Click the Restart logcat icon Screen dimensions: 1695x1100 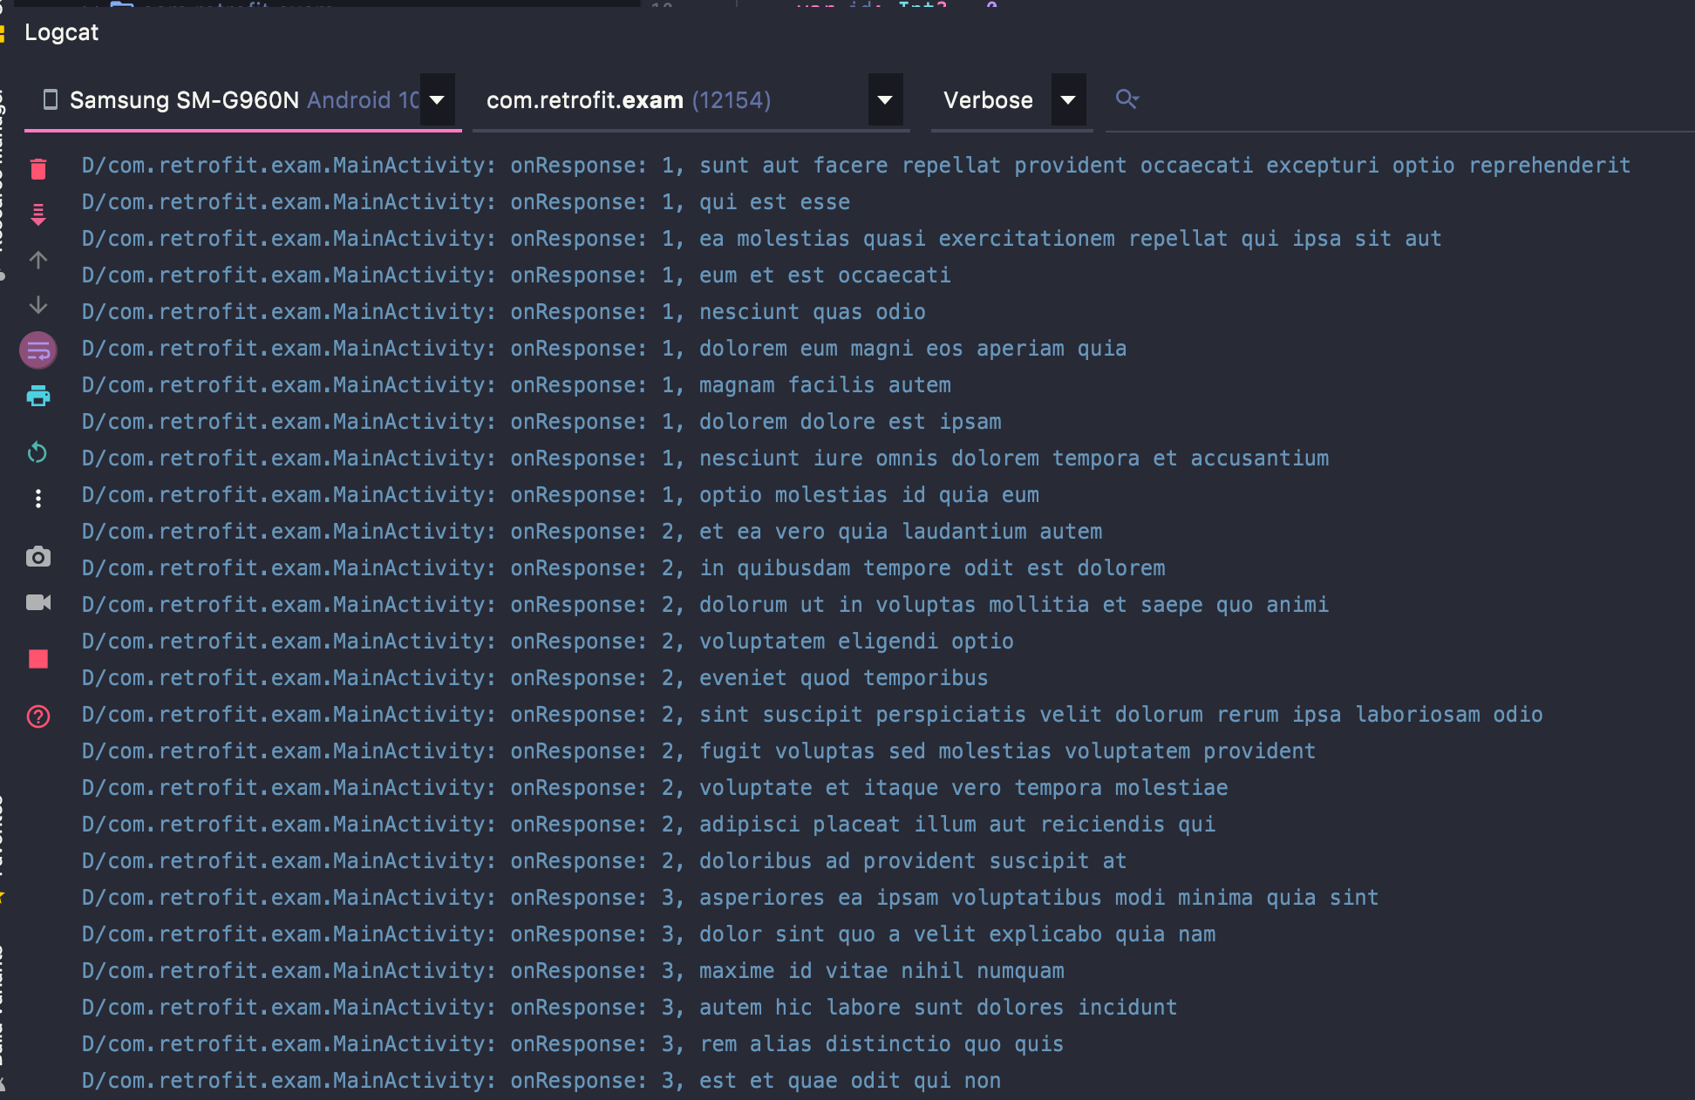coord(38,452)
